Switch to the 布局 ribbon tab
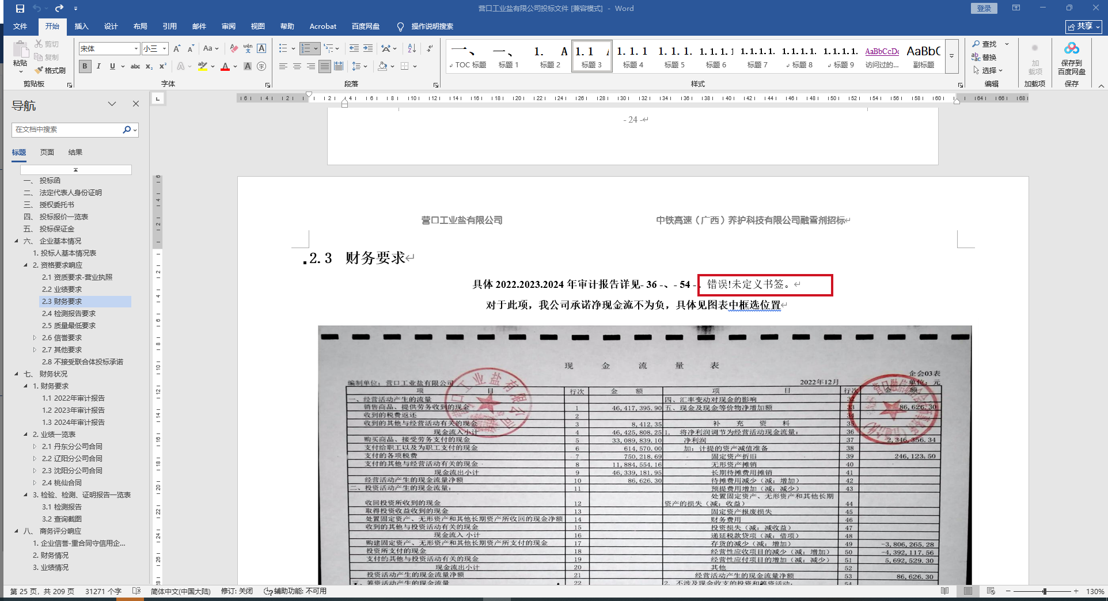1108x601 pixels. click(x=141, y=26)
